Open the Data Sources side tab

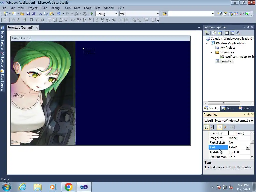point(2,80)
